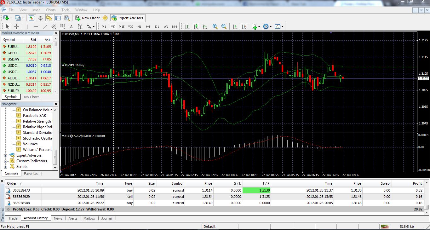430x230 pixels.
Task: Switch chart to Line Chart style
Action: 205,27
